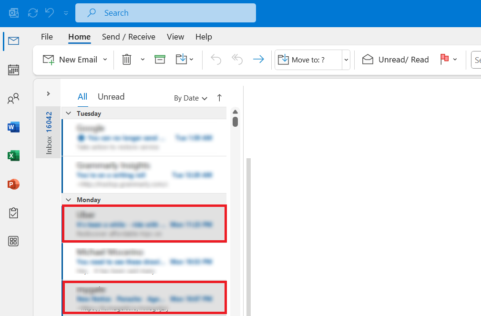Screen dimensions: 481x316
Task: Open the By Date sort dropdown
Action: click(191, 98)
